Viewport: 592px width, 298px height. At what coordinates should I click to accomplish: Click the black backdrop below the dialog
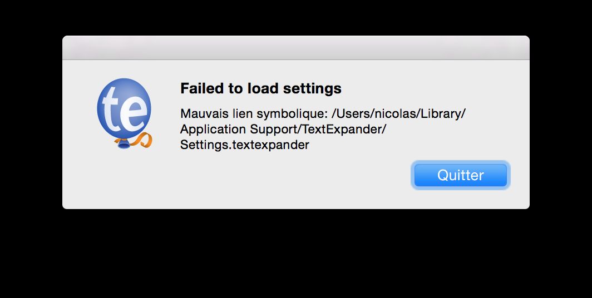pyautogui.click(x=296, y=253)
